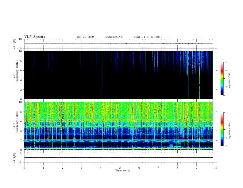243x188 pixels.
Task: Click the bright vertical spike near minute 4 in ch.1
Action: pos(102,75)
